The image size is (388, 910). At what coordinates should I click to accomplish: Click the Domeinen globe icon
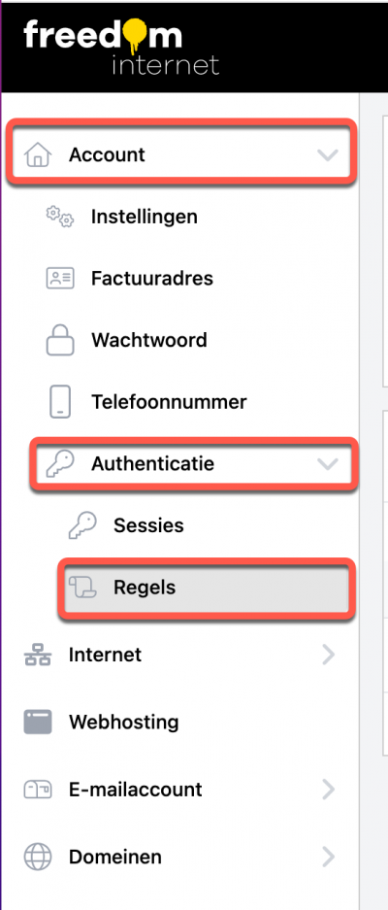click(38, 858)
